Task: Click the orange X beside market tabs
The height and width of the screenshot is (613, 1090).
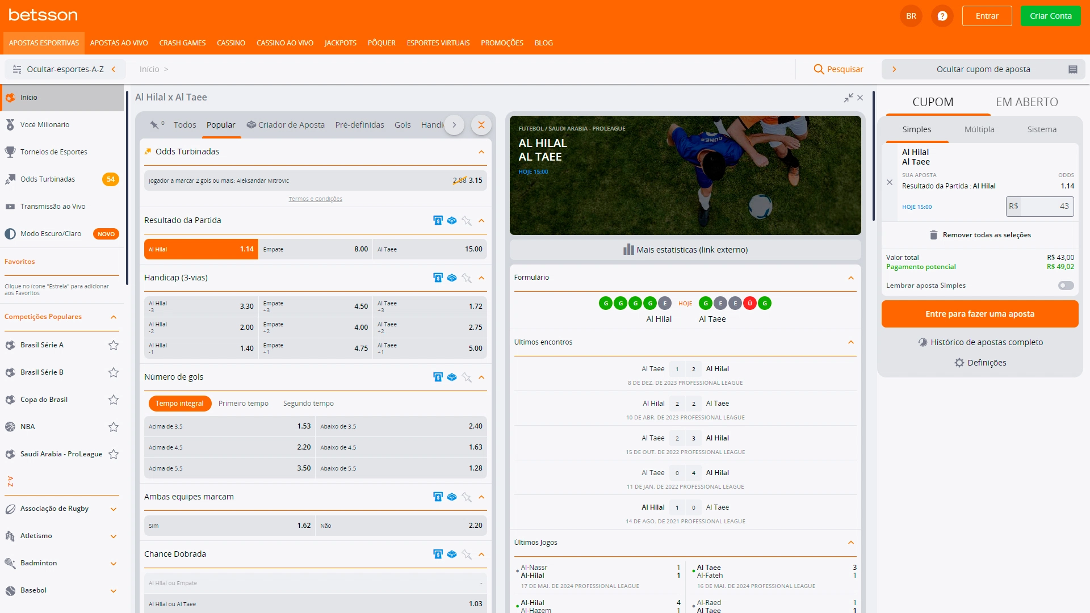Action: coord(481,125)
